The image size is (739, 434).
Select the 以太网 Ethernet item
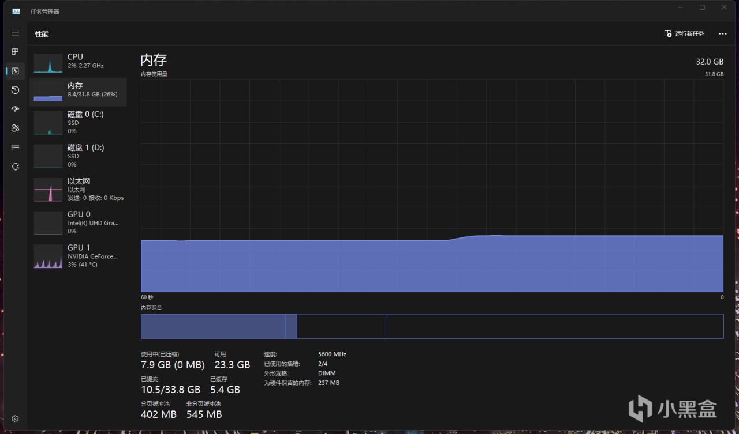pyautogui.click(x=78, y=189)
